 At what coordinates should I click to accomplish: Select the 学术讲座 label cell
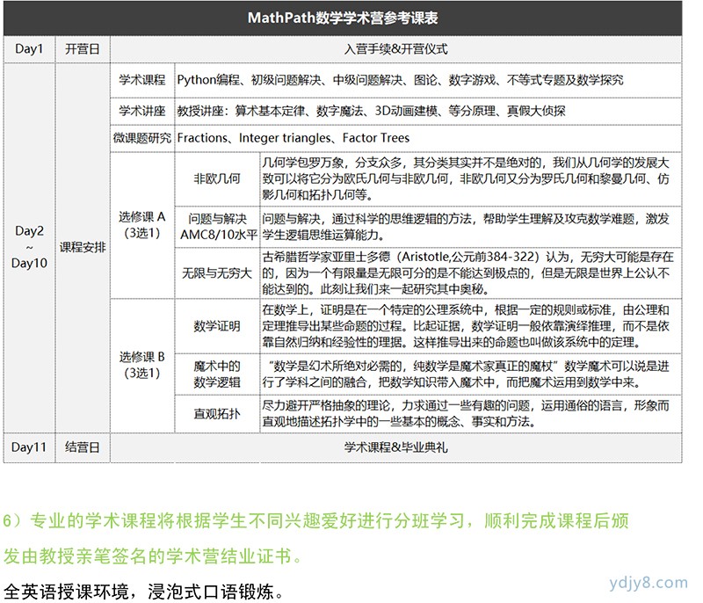tap(142, 111)
